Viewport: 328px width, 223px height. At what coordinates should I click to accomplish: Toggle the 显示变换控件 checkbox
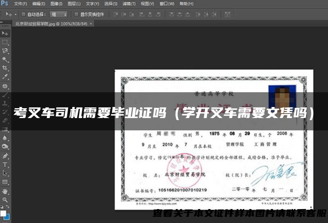coord(76,14)
